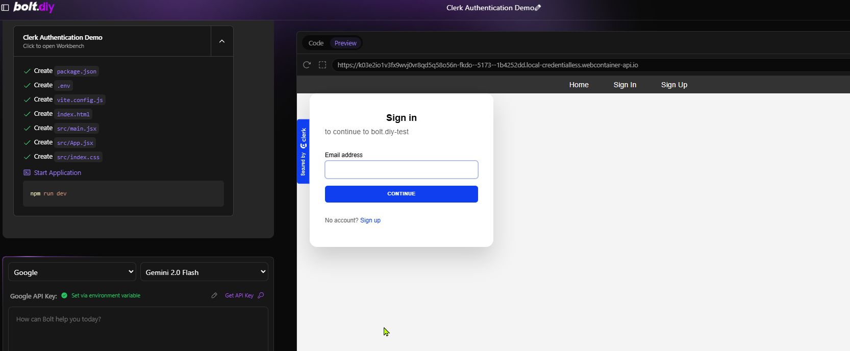Toggle the sidebar panel icon beside the bolt.diy logo

coord(5,8)
